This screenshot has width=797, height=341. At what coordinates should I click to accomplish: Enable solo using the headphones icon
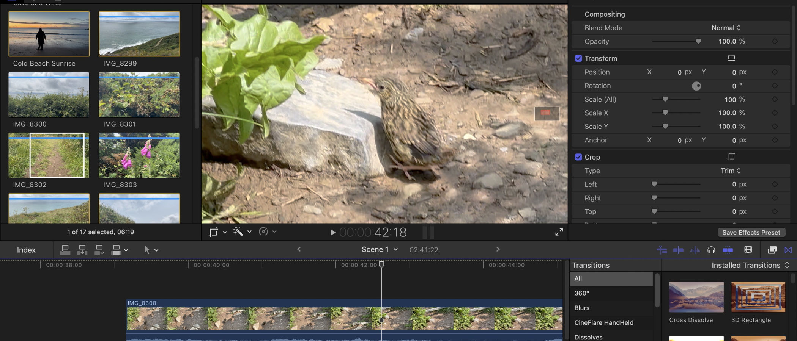coord(712,250)
